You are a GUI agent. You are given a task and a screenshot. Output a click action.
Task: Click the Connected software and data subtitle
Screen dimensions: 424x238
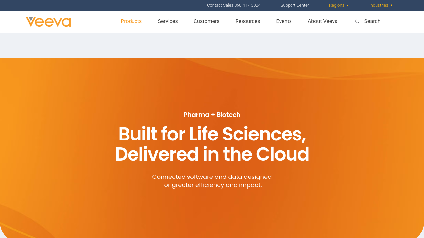click(x=212, y=181)
